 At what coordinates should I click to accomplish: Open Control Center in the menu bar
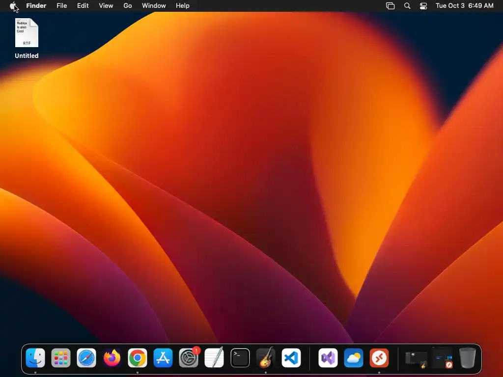(x=423, y=6)
